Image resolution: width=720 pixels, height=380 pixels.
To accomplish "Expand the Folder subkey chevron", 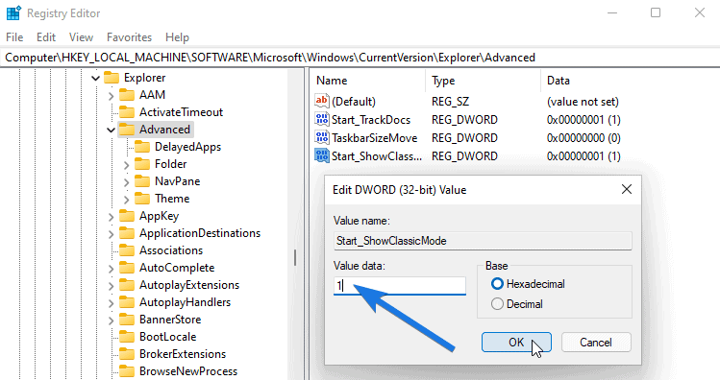I will click(x=127, y=165).
